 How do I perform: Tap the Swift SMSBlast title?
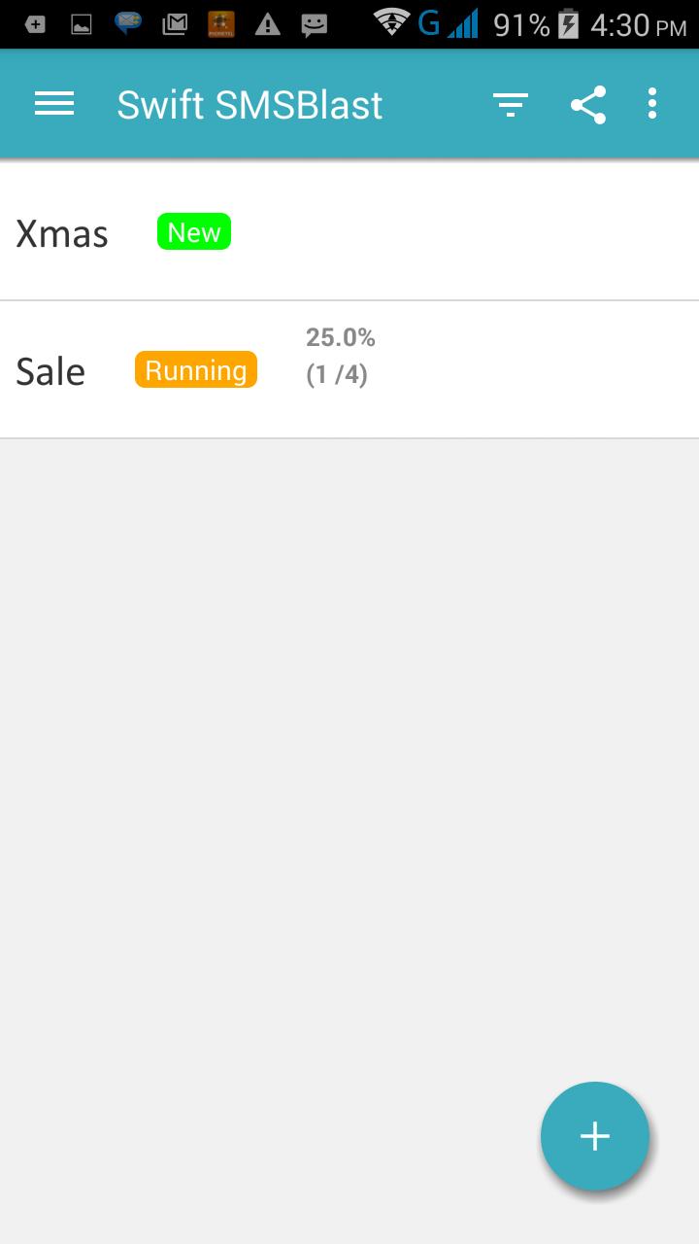point(250,105)
